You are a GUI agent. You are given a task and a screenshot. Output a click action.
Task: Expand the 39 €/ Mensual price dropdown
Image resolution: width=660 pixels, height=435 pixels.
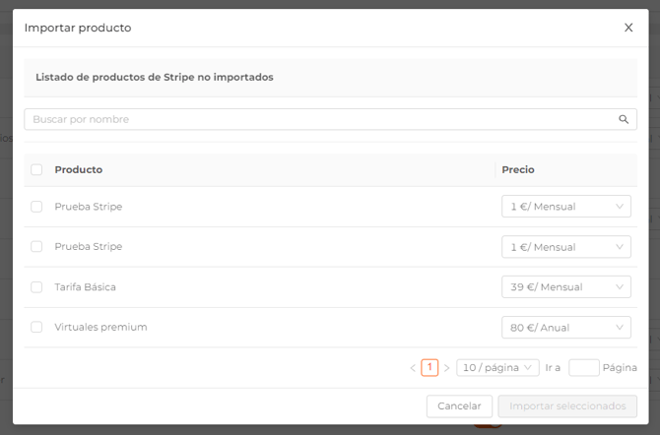pyautogui.click(x=565, y=287)
